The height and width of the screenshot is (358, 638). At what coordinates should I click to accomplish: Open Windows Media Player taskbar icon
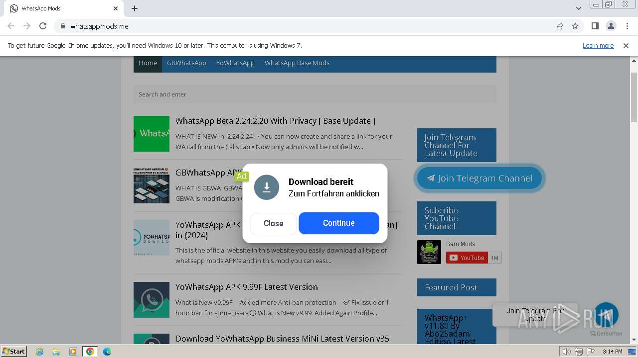coord(73,352)
